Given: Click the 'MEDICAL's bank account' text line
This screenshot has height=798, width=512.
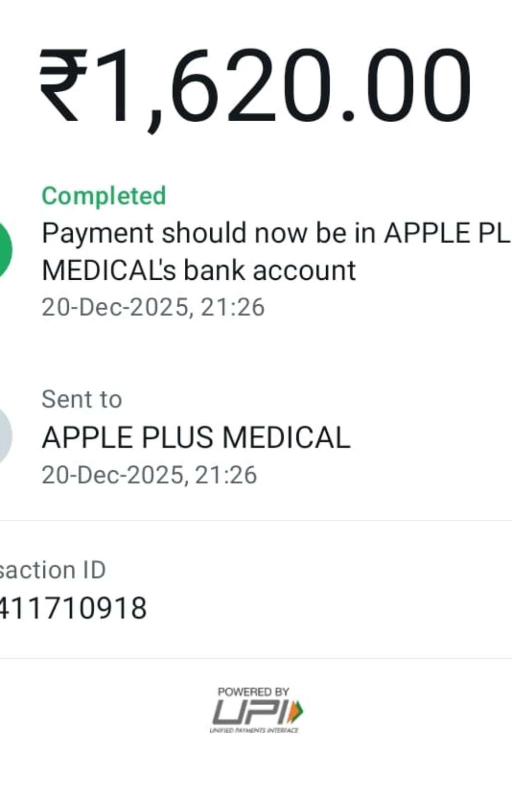Looking at the screenshot, I should pos(199,271).
